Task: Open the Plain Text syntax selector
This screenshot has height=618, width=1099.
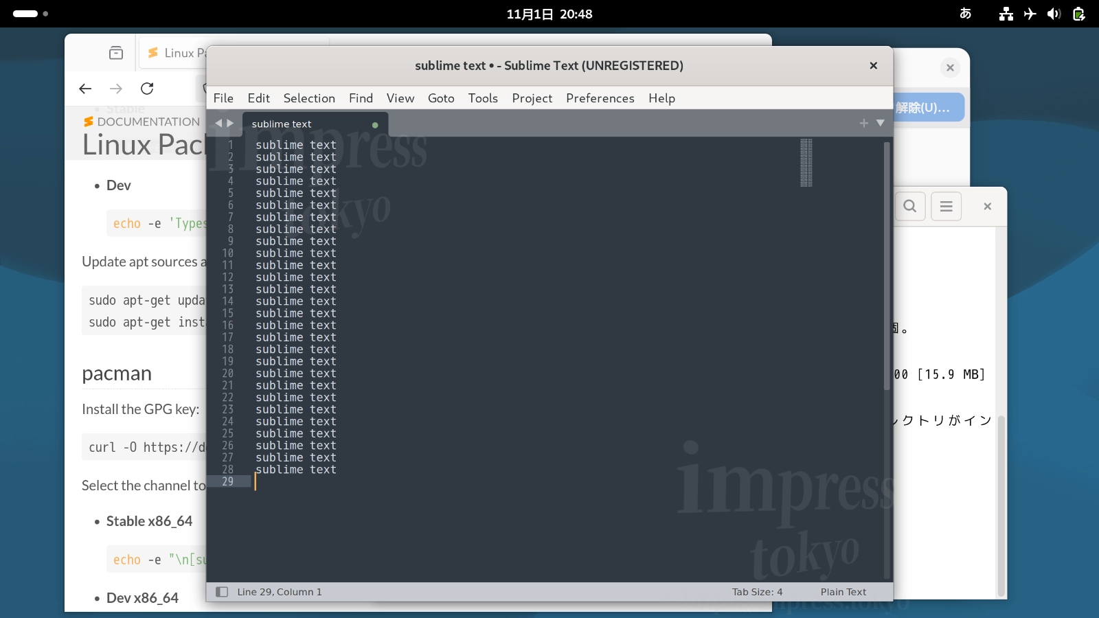Action: [x=843, y=592]
